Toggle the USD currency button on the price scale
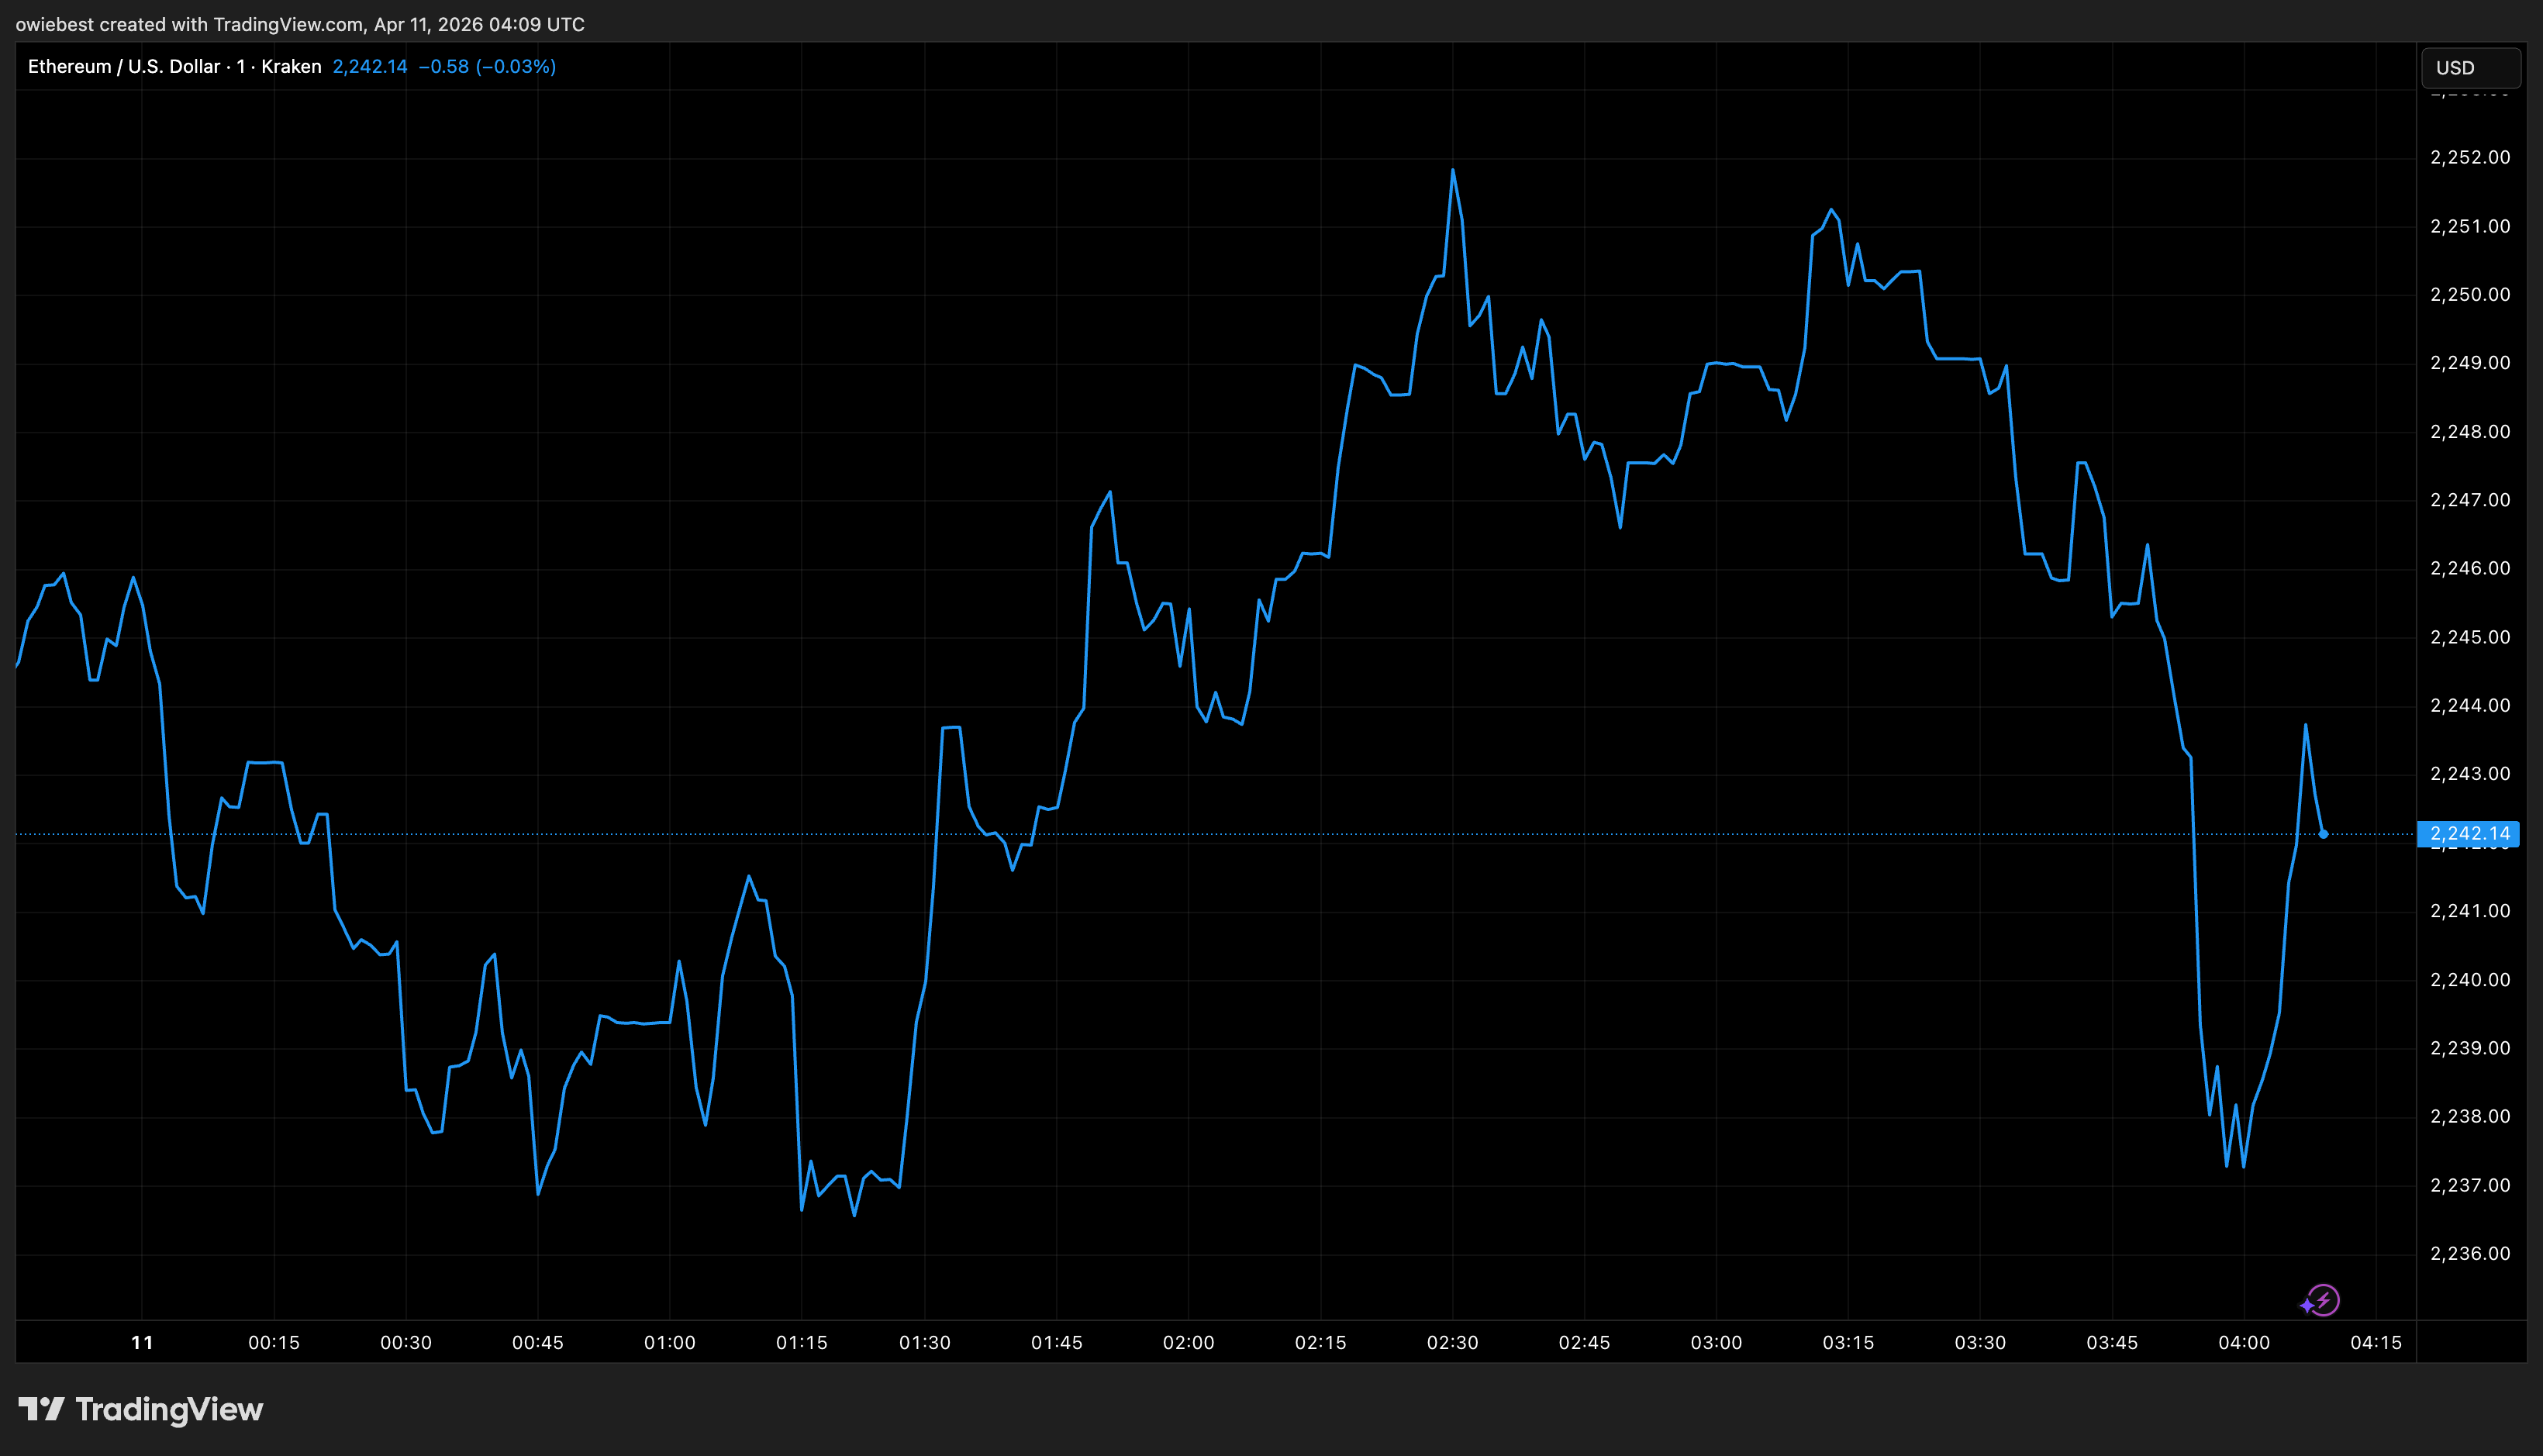The height and width of the screenshot is (1456, 2543). point(2469,67)
